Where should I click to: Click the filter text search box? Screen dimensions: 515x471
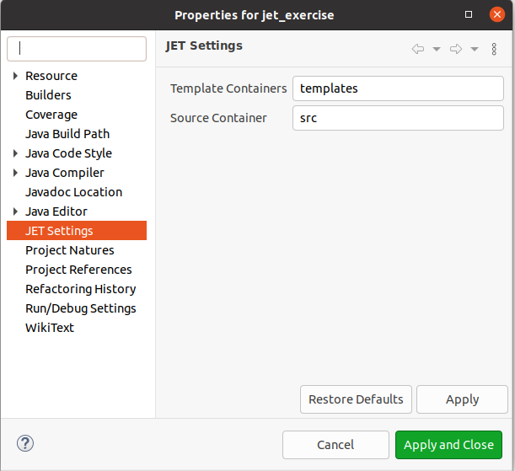click(x=77, y=49)
